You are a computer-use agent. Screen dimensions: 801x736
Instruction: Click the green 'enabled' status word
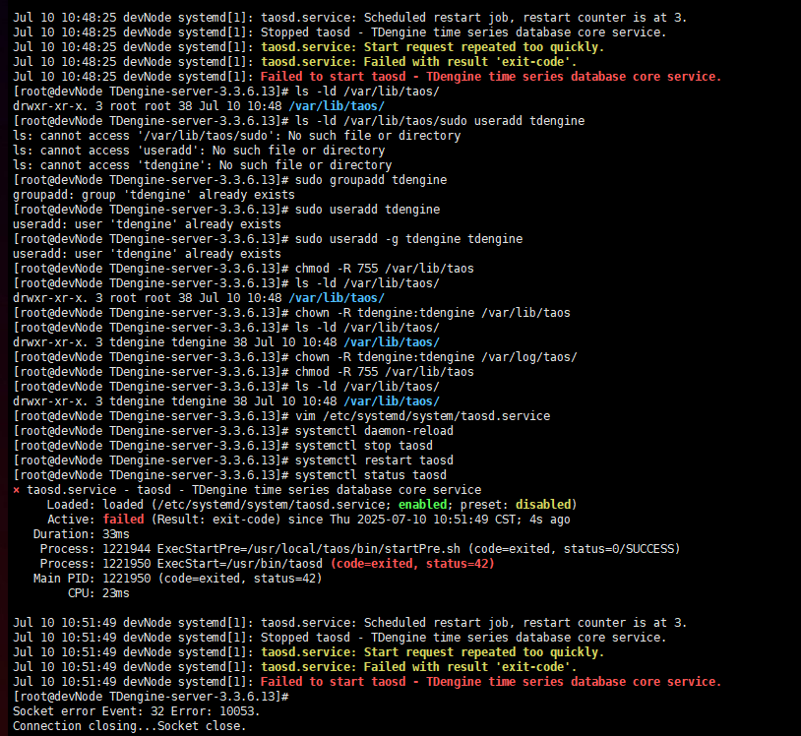tap(421, 505)
